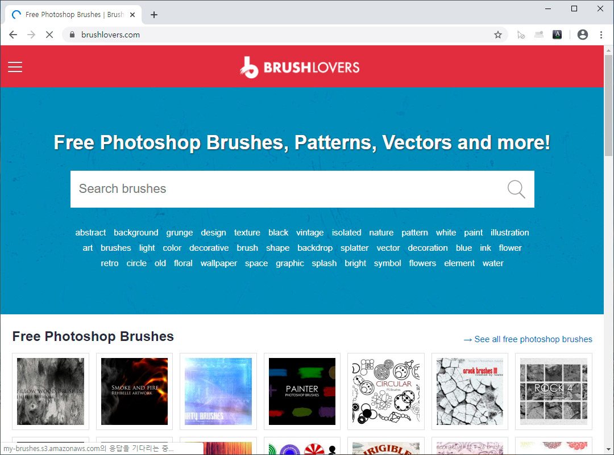The height and width of the screenshot is (455, 614).
Task: Go back with the browser back arrow
Action: [13, 35]
